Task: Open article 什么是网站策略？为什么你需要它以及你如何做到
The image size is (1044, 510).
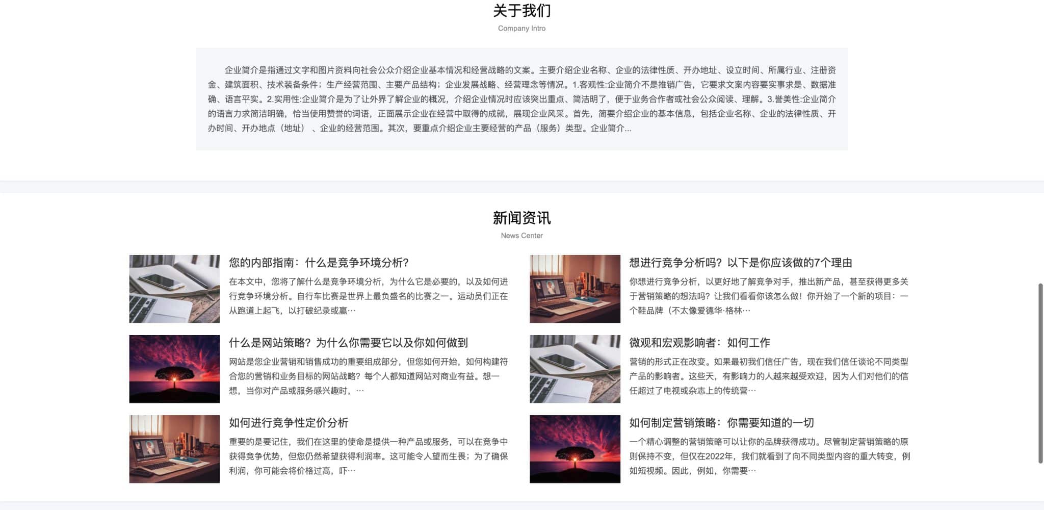Action: (x=348, y=343)
